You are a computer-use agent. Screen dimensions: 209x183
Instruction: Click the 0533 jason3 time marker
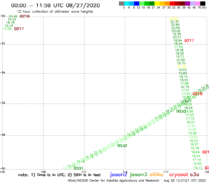(x=181, y=111)
